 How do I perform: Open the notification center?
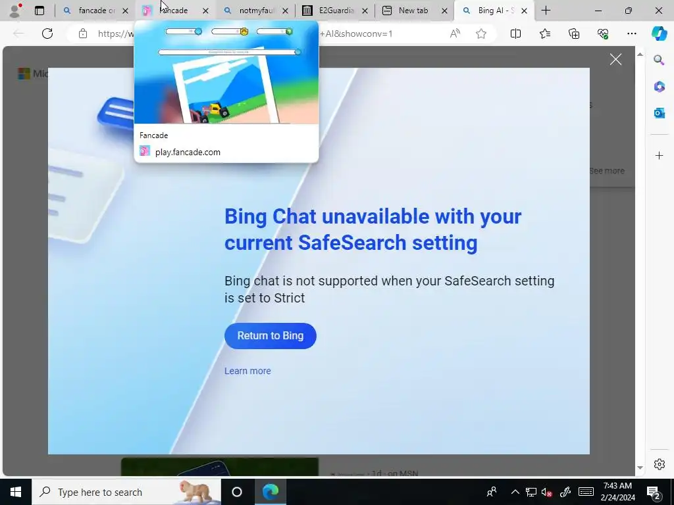click(x=654, y=492)
